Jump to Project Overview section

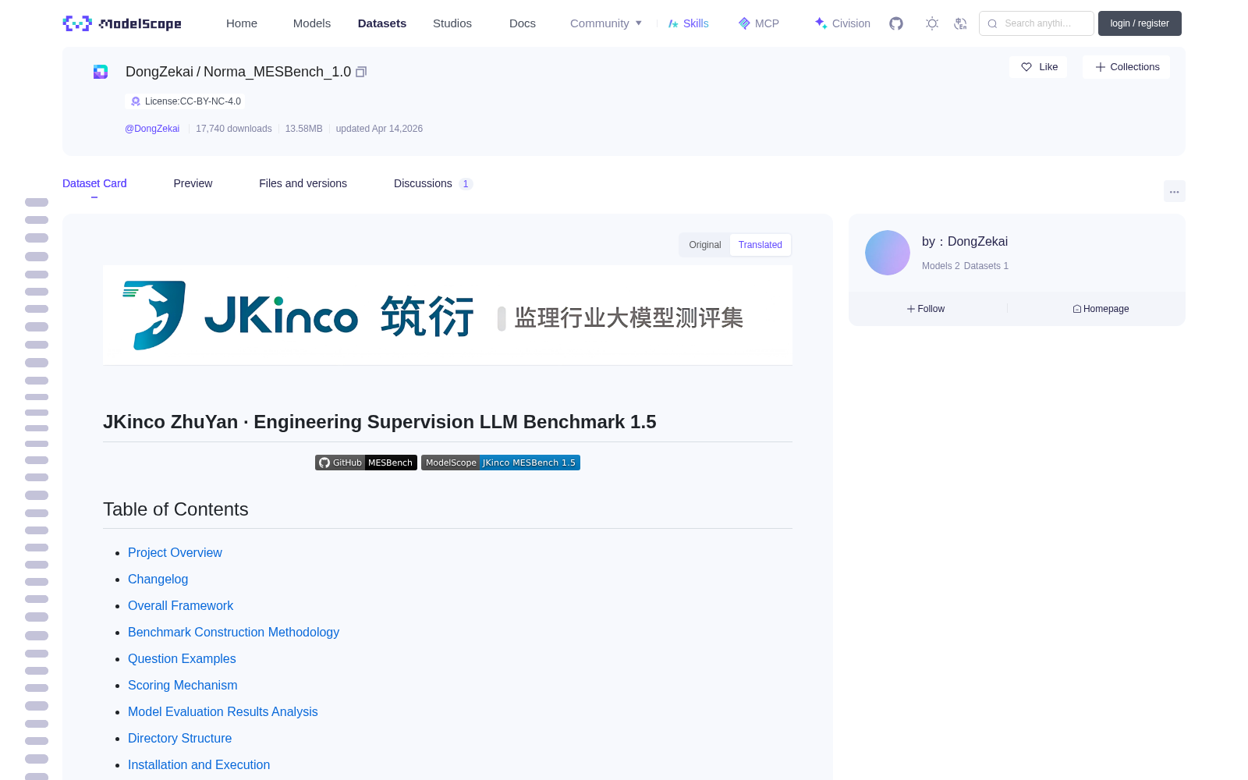[x=175, y=552]
